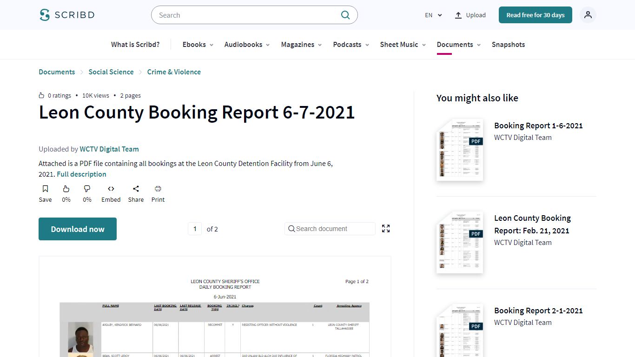The height and width of the screenshot is (357, 635).
Task: Focus the Search document field
Action: pyautogui.click(x=330, y=229)
